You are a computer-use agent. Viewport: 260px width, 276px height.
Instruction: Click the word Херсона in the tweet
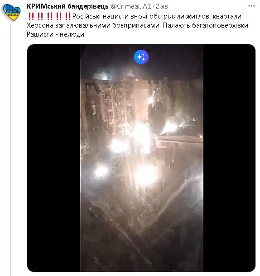(40, 26)
